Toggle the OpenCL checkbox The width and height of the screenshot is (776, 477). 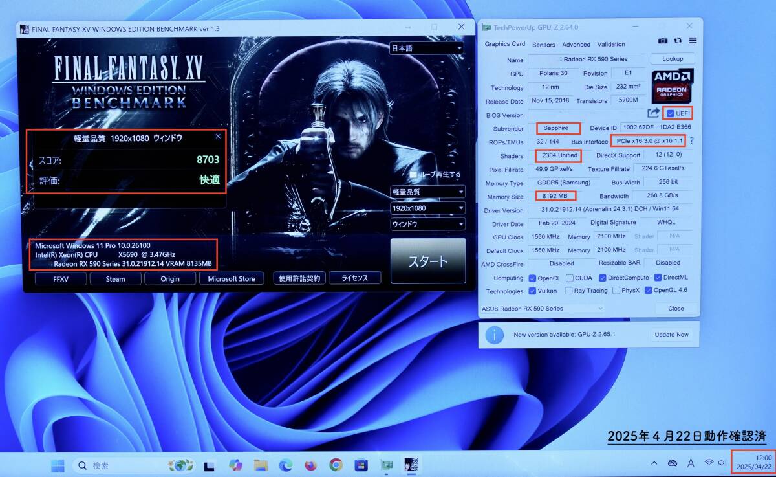tap(532, 278)
